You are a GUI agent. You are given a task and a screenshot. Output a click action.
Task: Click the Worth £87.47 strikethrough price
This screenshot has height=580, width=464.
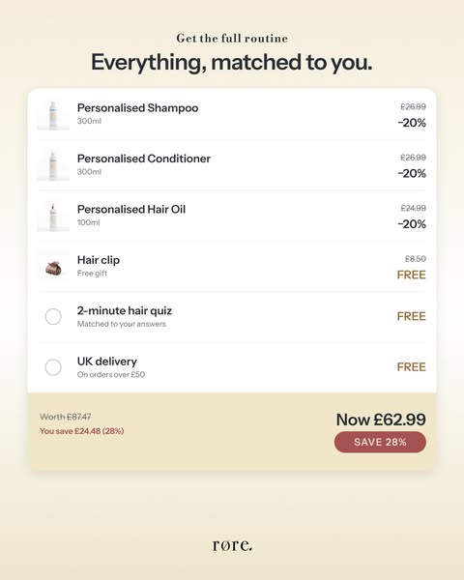66,417
